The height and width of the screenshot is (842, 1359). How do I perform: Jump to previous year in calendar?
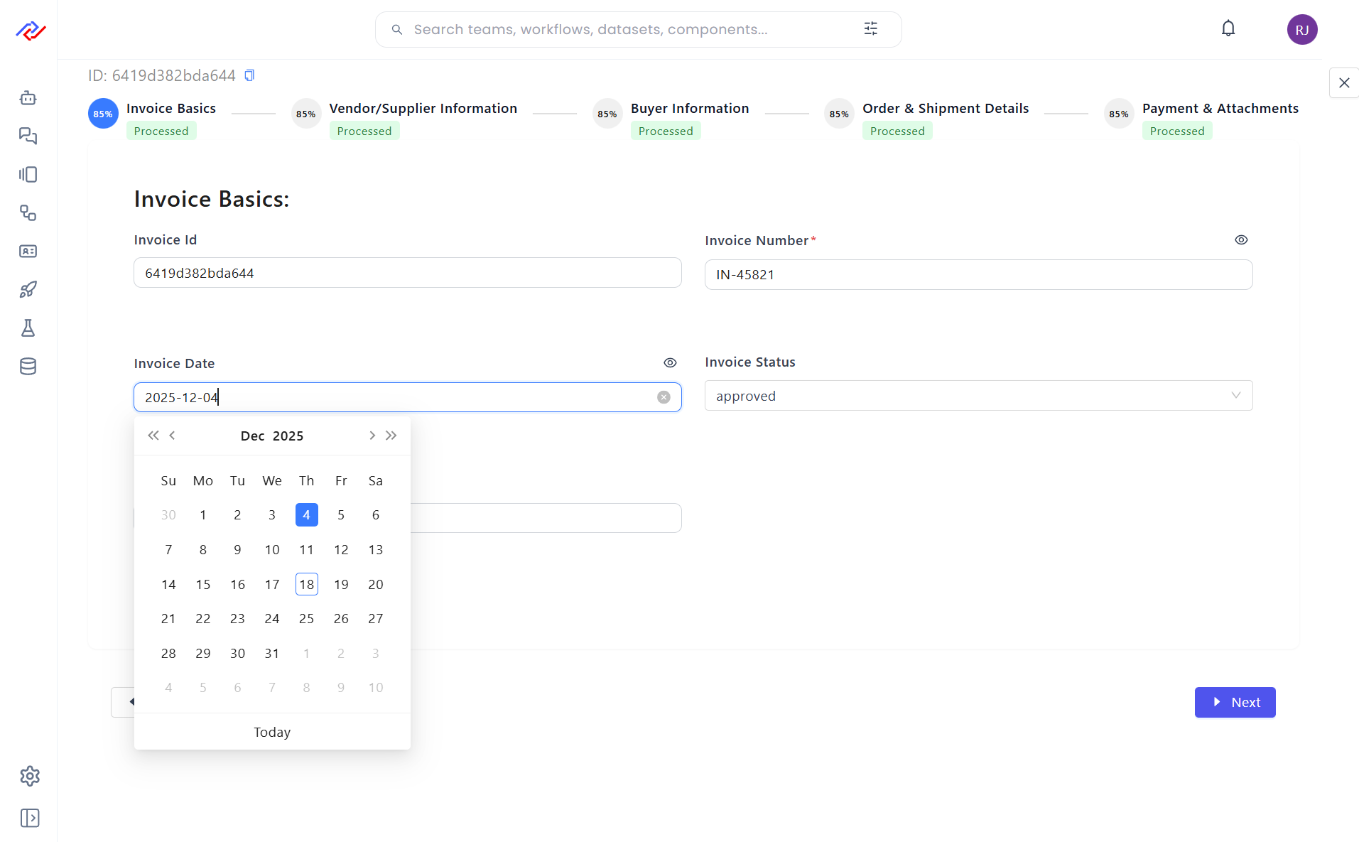point(153,436)
